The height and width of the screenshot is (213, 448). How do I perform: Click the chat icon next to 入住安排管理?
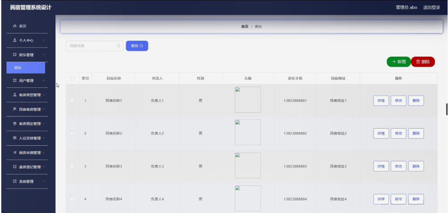[15, 138]
